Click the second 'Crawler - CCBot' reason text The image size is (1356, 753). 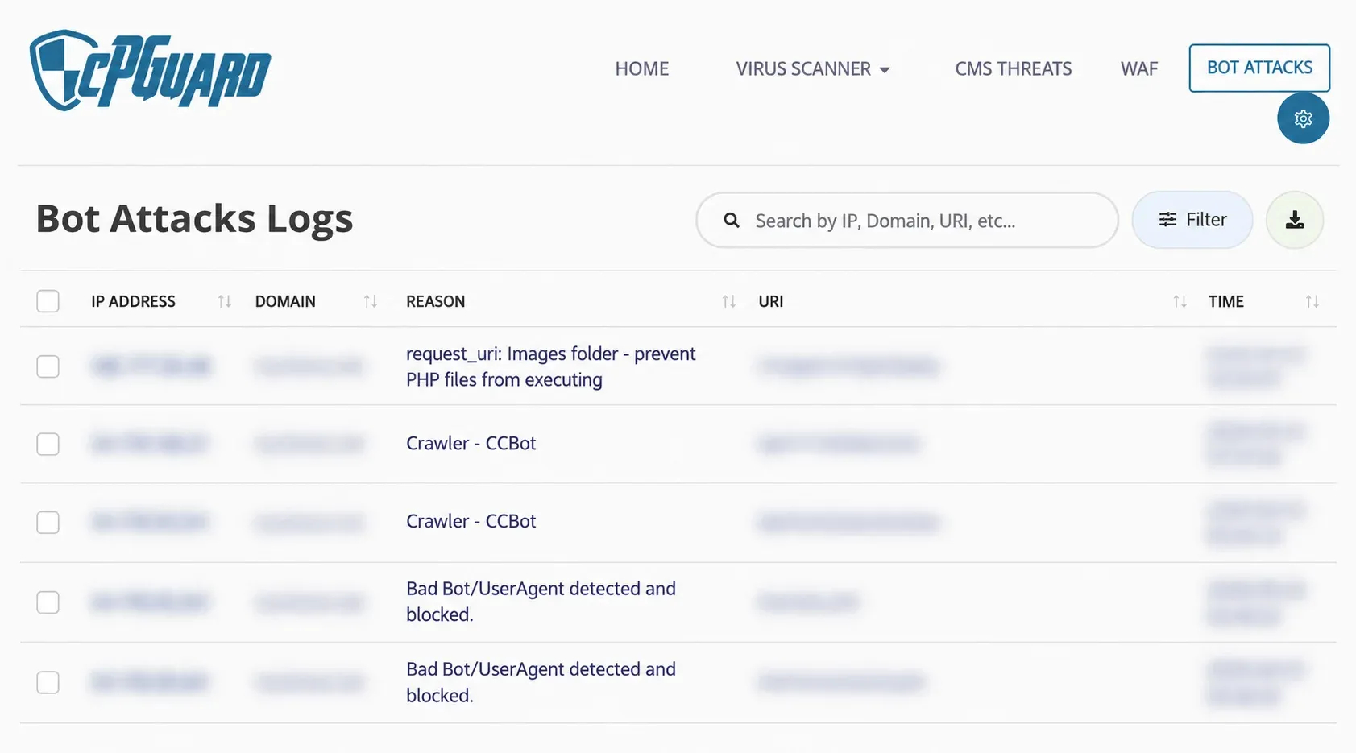coord(471,521)
